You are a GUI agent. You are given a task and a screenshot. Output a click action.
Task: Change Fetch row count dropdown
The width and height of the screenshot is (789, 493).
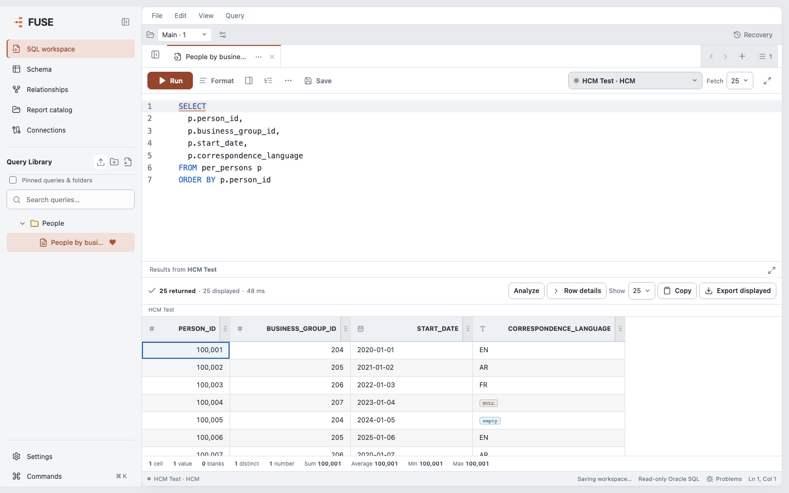(x=740, y=81)
